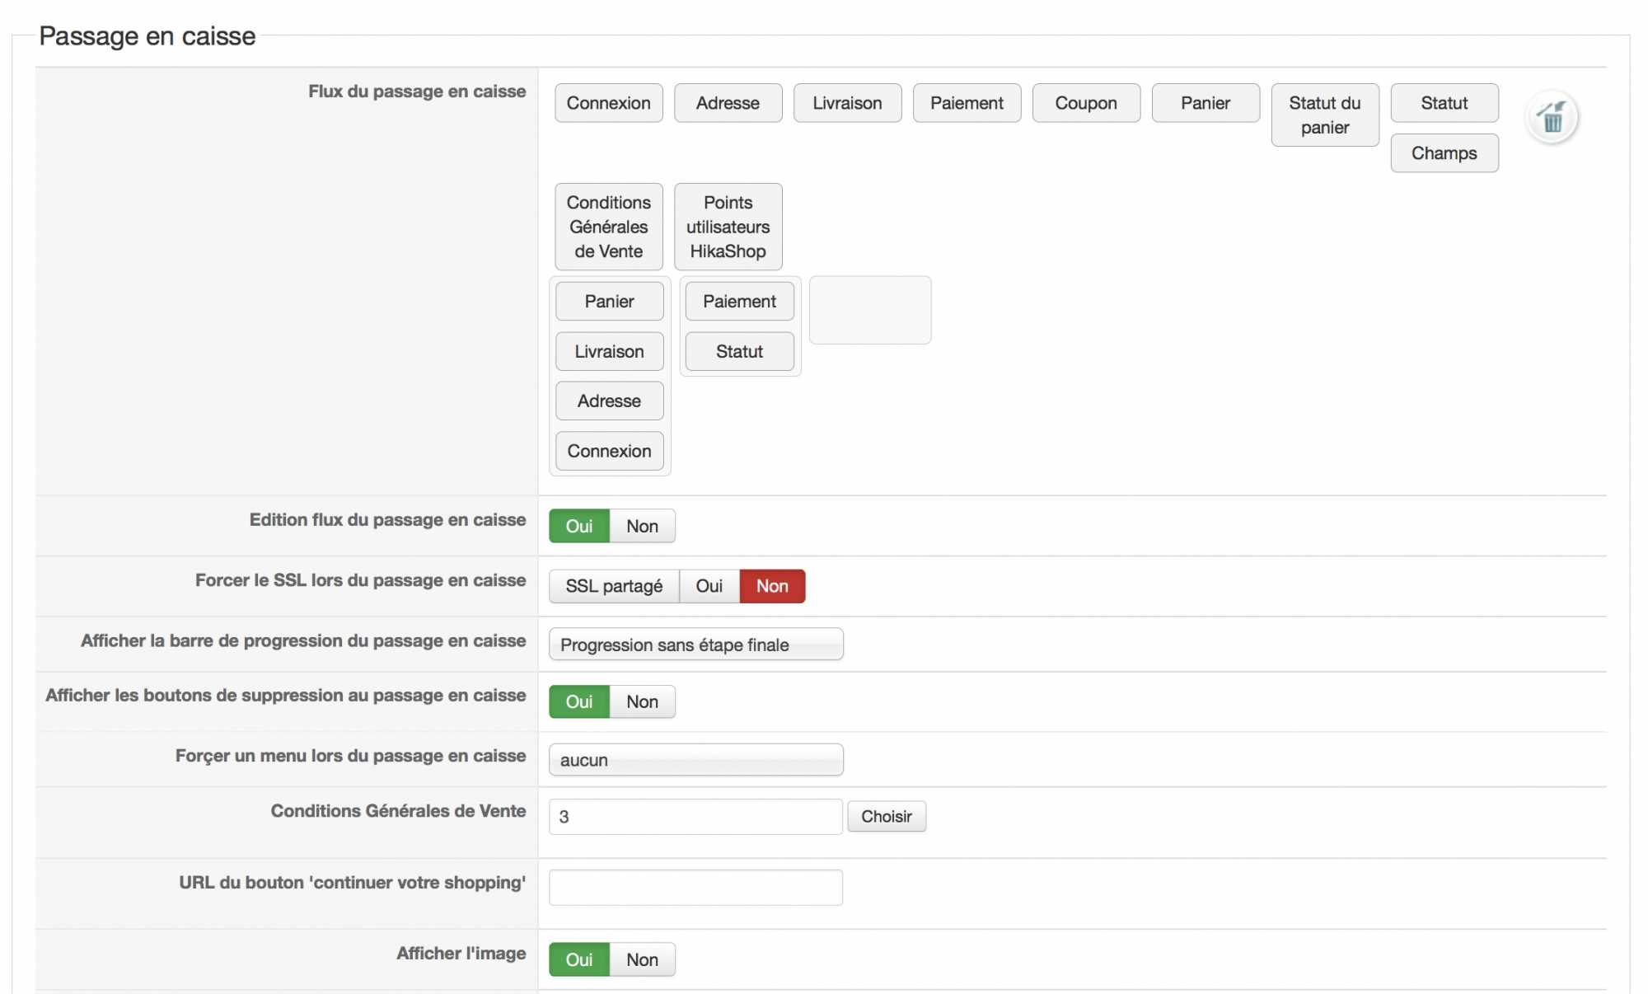Set Edition flux du passage to Non
1648x994 pixels.
click(x=642, y=526)
